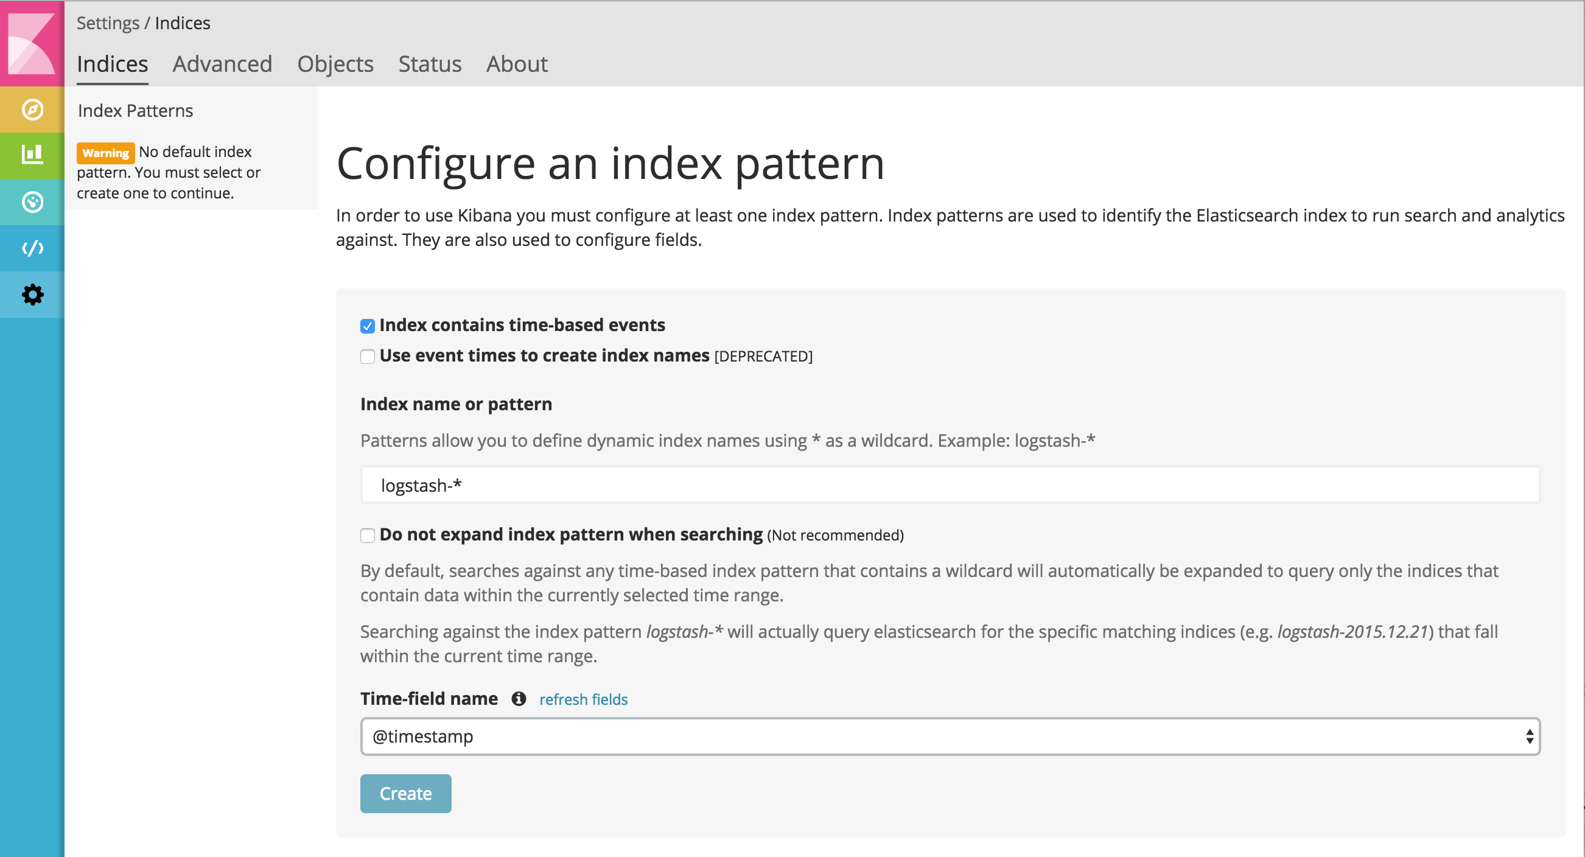Switch to the Advanced settings tab
The width and height of the screenshot is (1585, 857).
224,63
